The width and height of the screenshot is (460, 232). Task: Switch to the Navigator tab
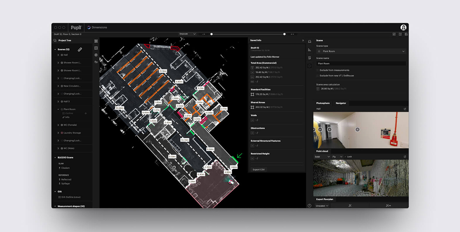pyautogui.click(x=341, y=103)
